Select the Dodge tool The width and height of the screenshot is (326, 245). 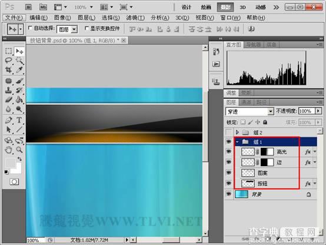[19, 109]
